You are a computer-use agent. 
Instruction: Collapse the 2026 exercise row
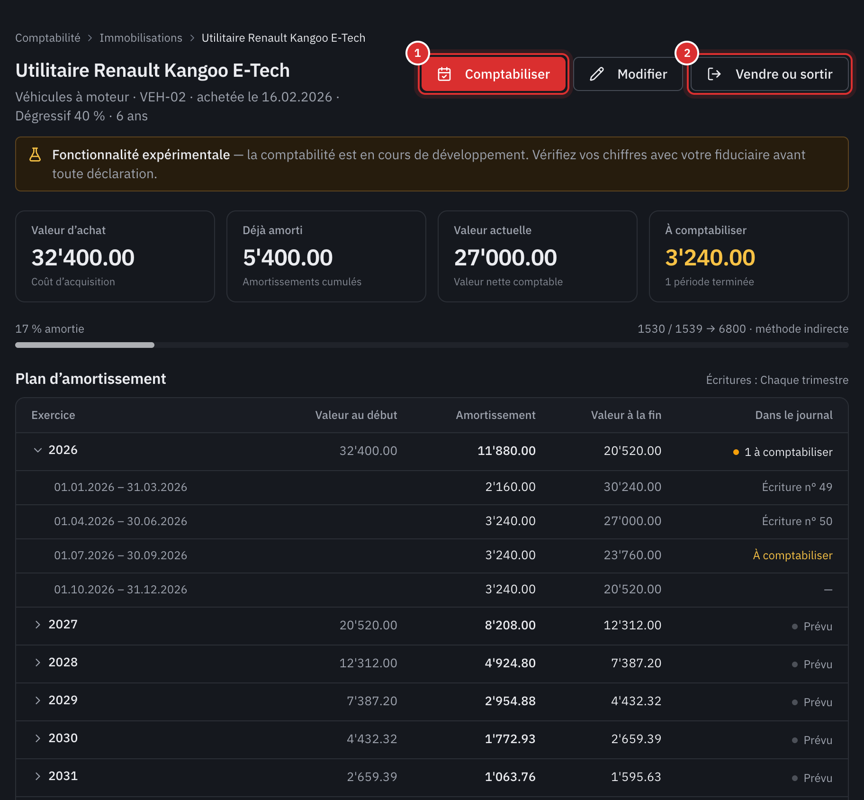(38, 450)
